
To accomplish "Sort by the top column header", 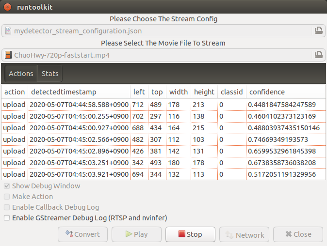I will [x=157, y=92].
